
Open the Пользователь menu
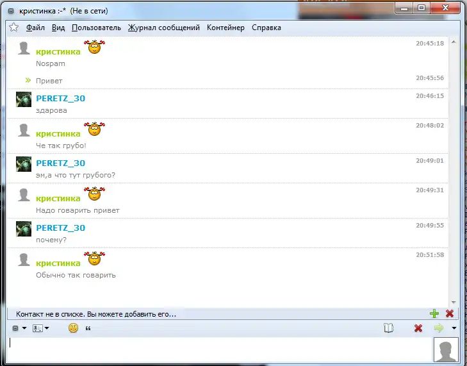point(96,28)
